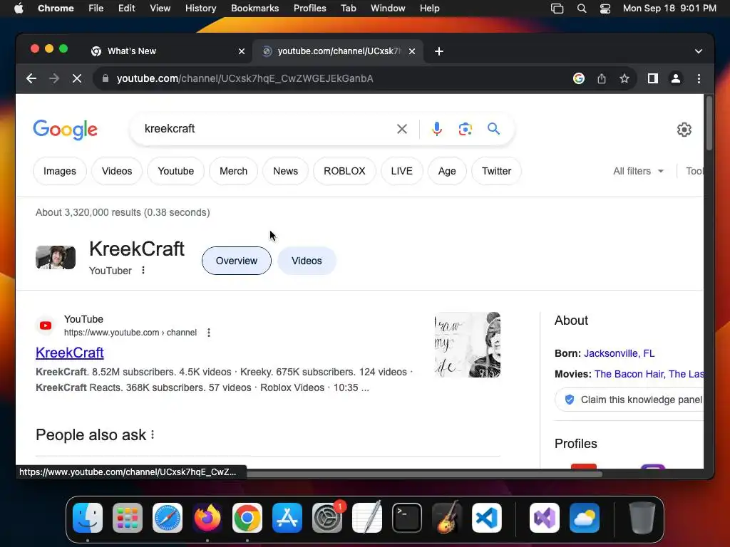Open Chrome side panel
Screen dimensions: 730x547
pos(653,78)
